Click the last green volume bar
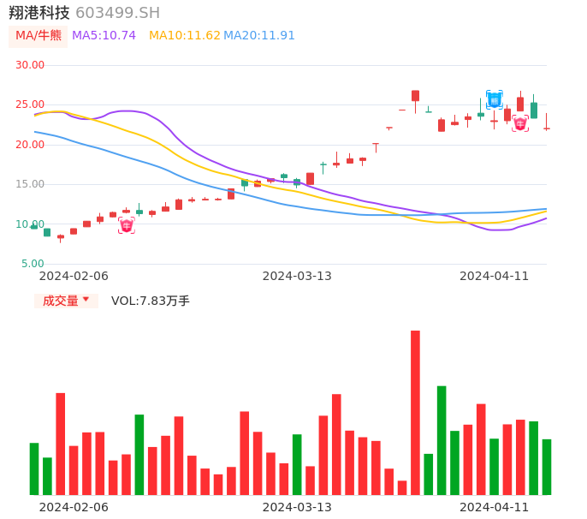The width and height of the screenshot is (587, 519). click(x=547, y=467)
